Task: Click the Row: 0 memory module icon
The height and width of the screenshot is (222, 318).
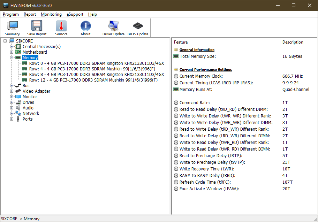Action: (x=24, y=63)
